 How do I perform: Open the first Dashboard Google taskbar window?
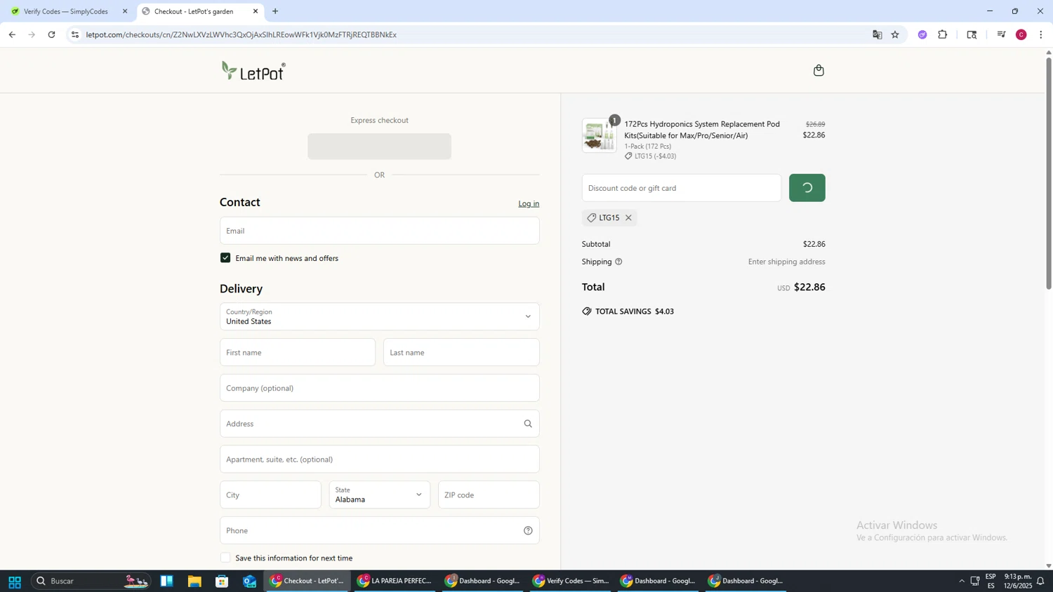482,581
